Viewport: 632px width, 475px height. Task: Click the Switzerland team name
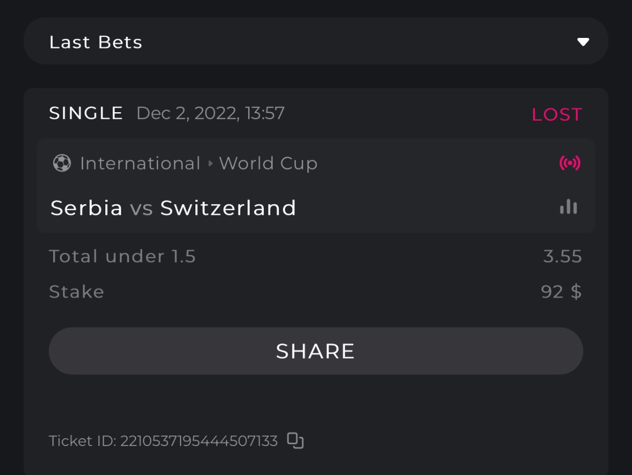[x=228, y=208]
